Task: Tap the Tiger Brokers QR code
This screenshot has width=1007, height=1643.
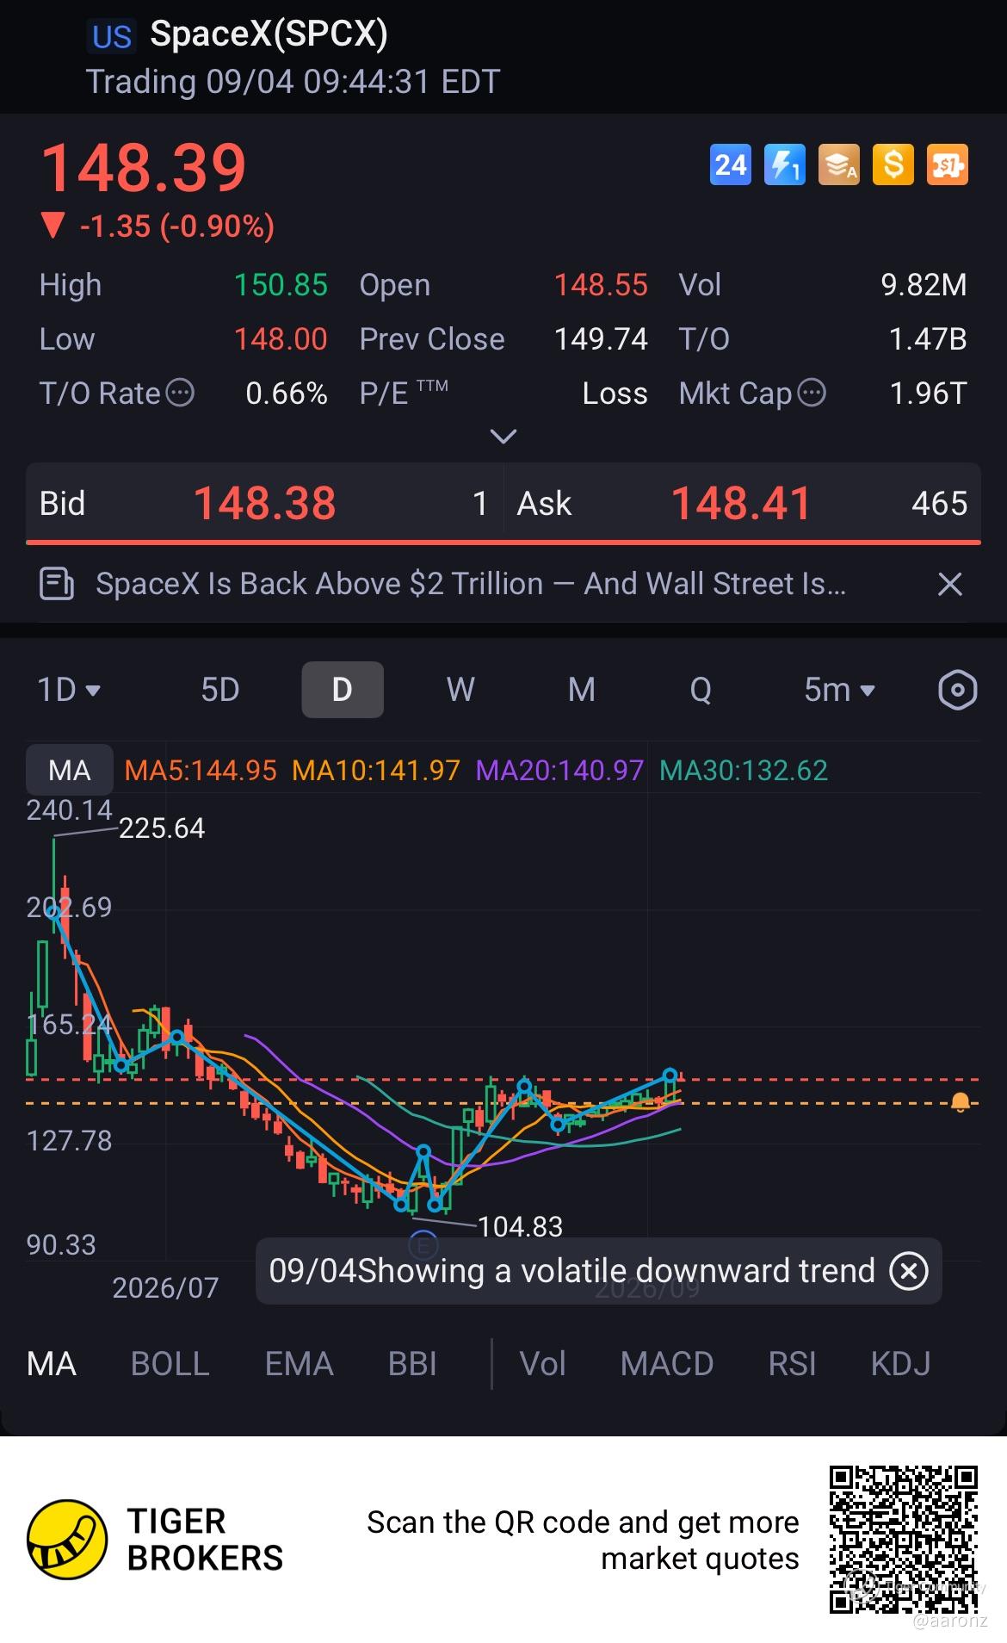Action: pyautogui.click(x=904, y=1540)
